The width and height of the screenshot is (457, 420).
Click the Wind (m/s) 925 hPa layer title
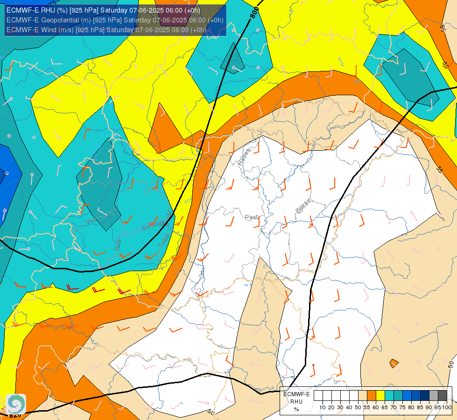point(106,30)
